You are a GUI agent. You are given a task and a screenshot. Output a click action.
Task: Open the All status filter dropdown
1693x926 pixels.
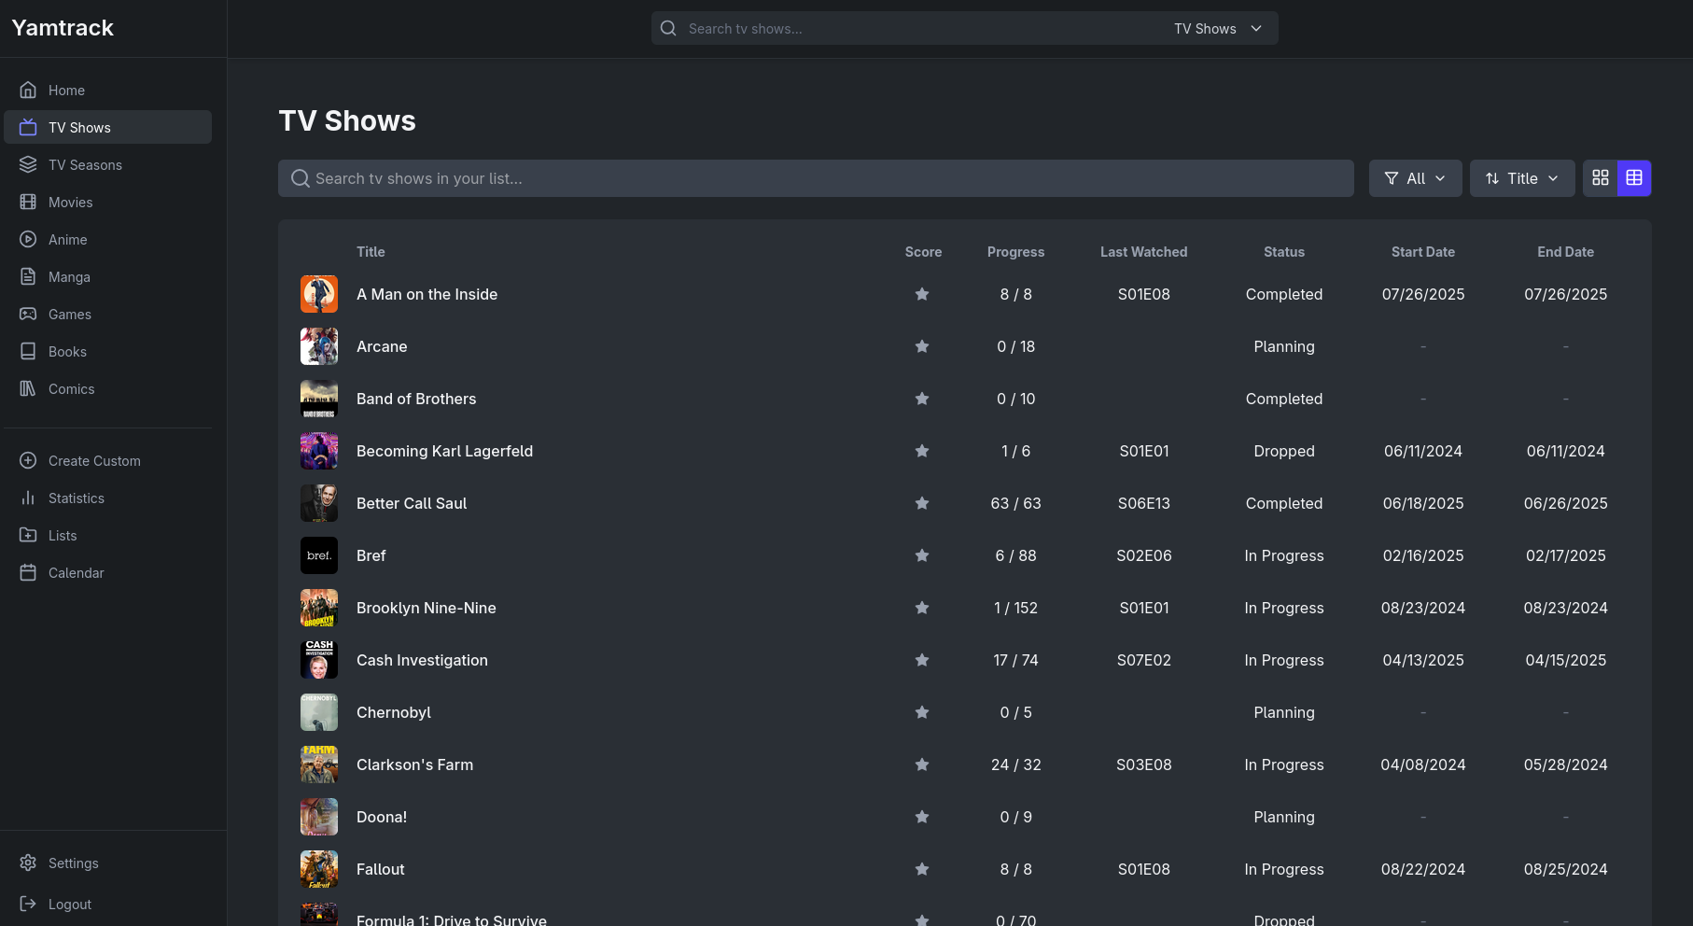[1415, 178]
